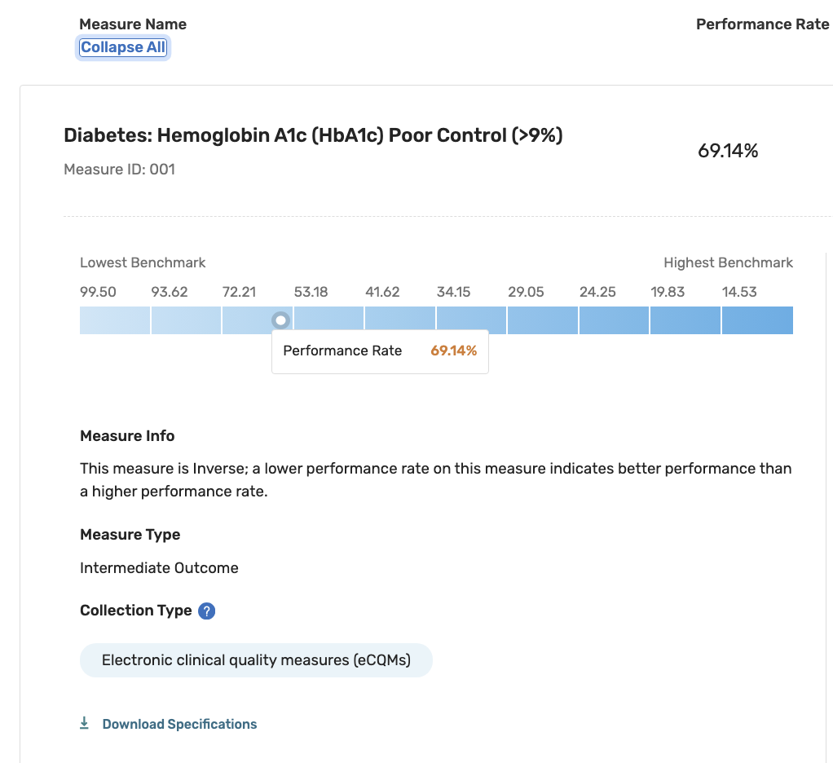833x763 pixels.
Task: Click the 14.53 highest benchmark bar segment
Action: coord(757,320)
